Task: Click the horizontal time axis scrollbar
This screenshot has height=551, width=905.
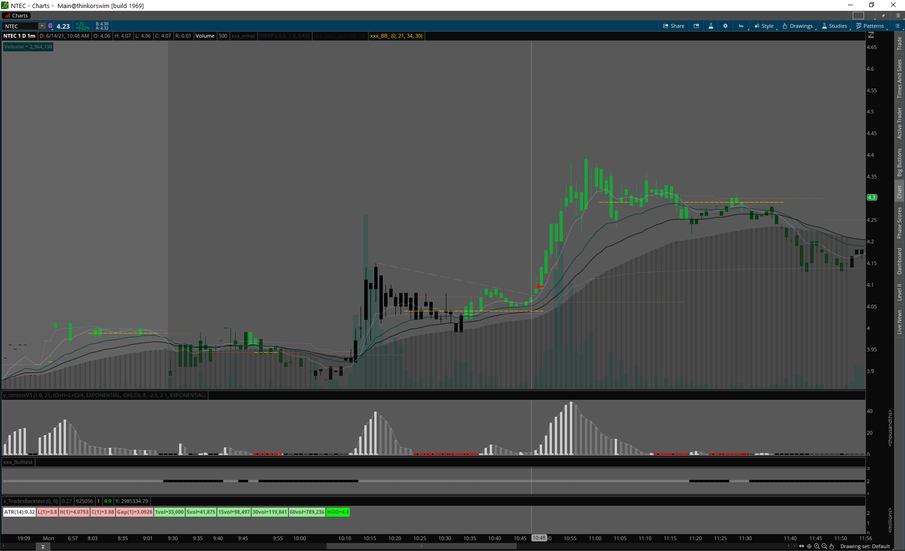Action: click(x=421, y=546)
